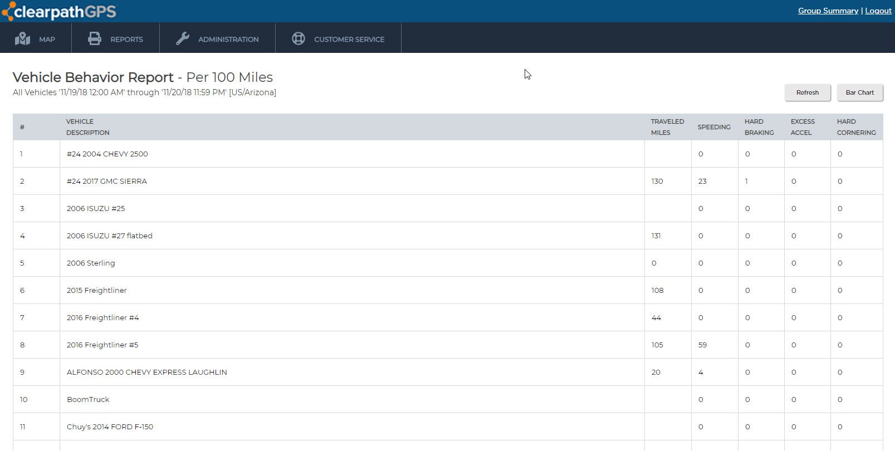Select the 2016 Freightliner #5 row
This screenshot has height=451, width=895.
pos(102,345)
